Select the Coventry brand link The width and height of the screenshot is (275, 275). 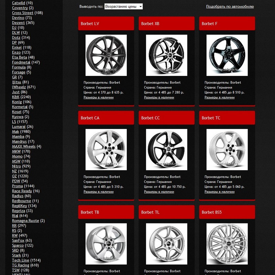(x=20, y=8)
